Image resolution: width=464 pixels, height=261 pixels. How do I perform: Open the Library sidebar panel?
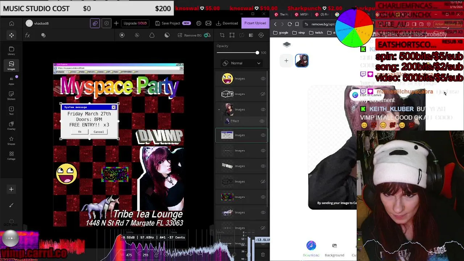pyautogui.click(x=12, y=51)
